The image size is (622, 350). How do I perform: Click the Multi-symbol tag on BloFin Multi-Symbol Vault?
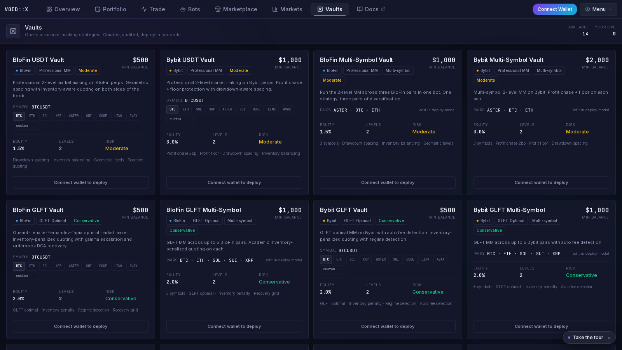398,70
